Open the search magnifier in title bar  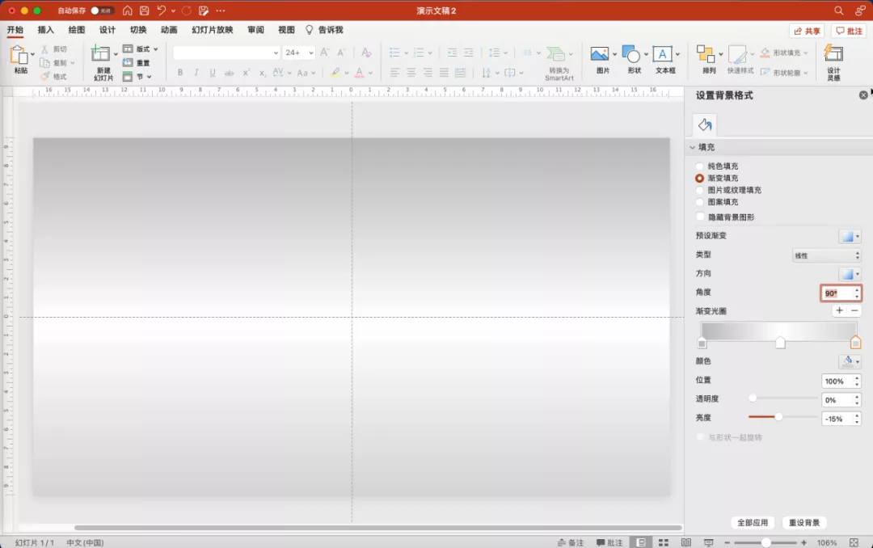click(x=838, y=11)
